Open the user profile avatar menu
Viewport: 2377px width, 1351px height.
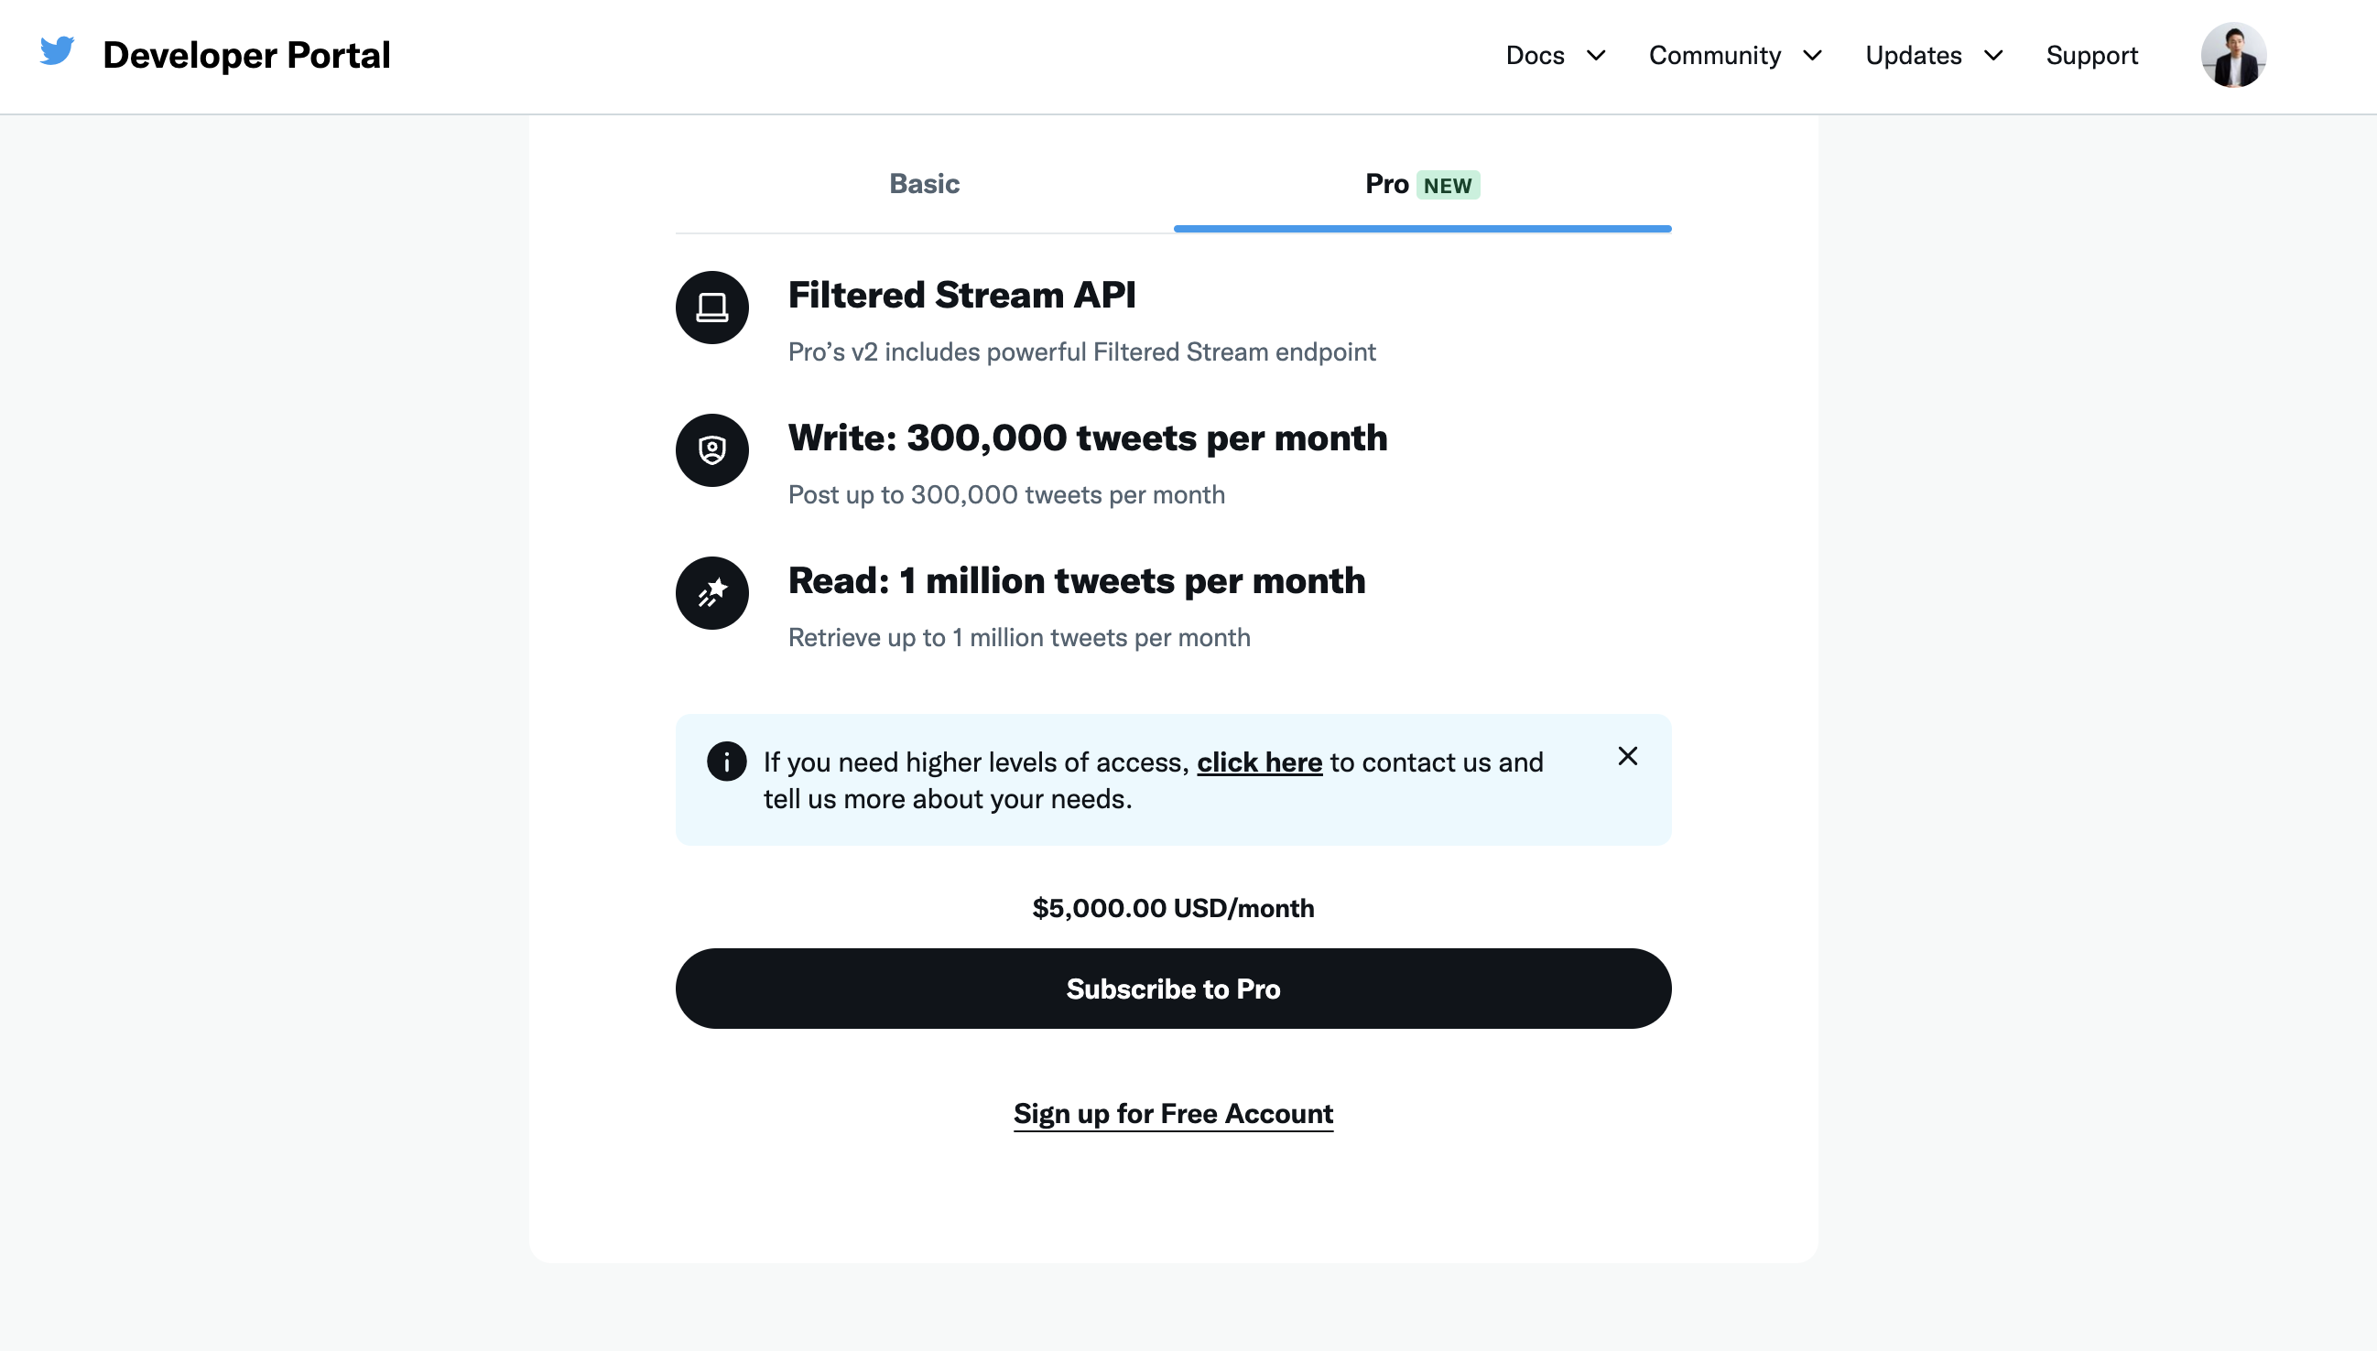click(2233, 56)
